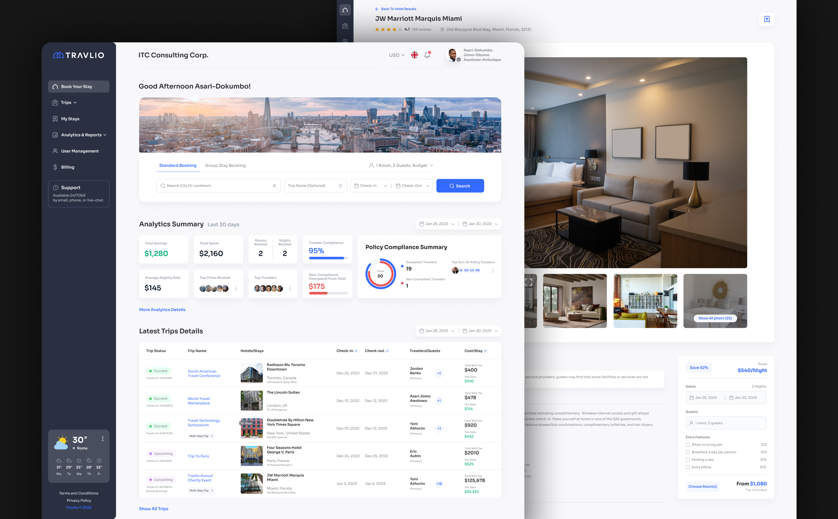Open Trip Name help question mark
This screenshot has width=838, height=519.
pos(340,186)
